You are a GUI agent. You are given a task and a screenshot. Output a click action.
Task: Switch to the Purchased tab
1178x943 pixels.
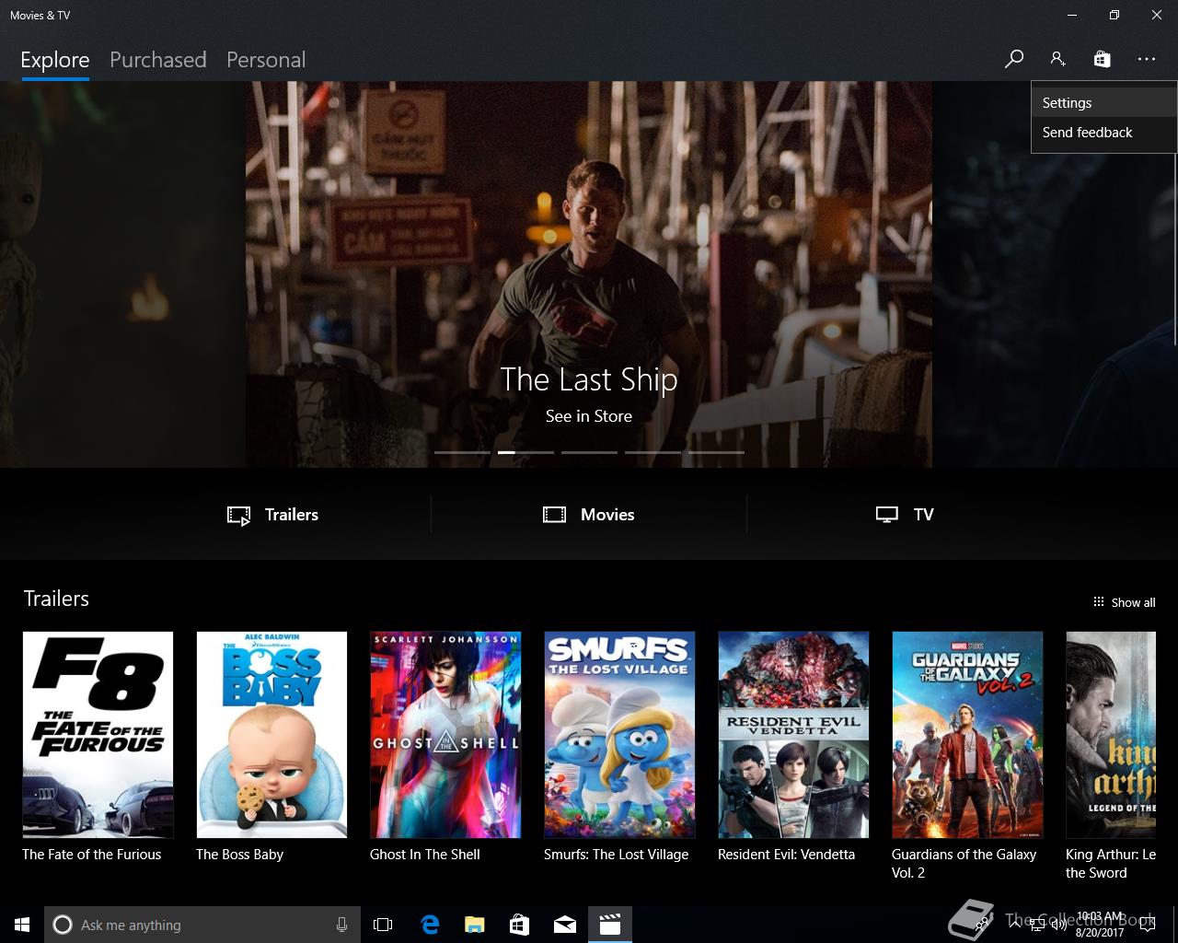pyautogui.click(x=157, y=60)
